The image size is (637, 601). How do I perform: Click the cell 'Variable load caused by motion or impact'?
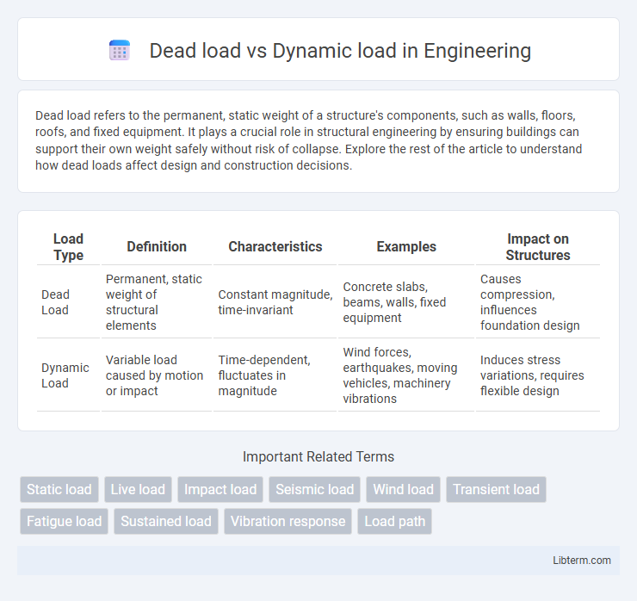tap(157, 375)
